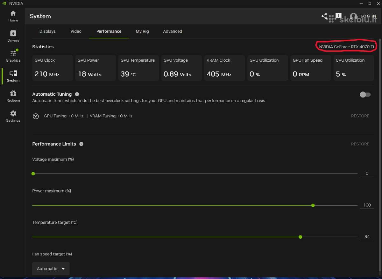Switch to the Video tab

pyautogui.click(x=76, y=31)
